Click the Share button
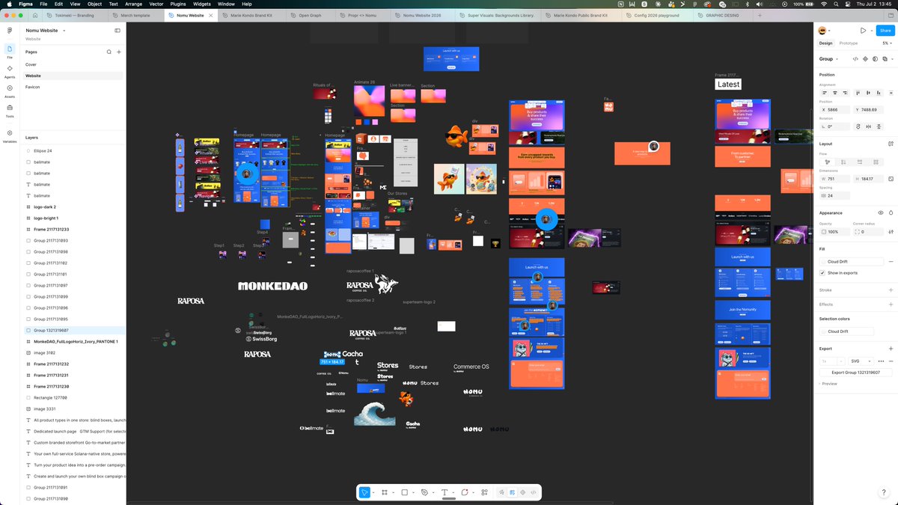Image resolution: width=898 pixels, height=505 pixels. [x=885, y=31]
